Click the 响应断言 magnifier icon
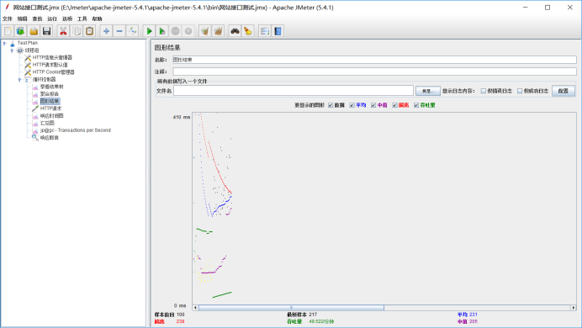The height and width of the screenshot is (328, 582). point(35,138)
